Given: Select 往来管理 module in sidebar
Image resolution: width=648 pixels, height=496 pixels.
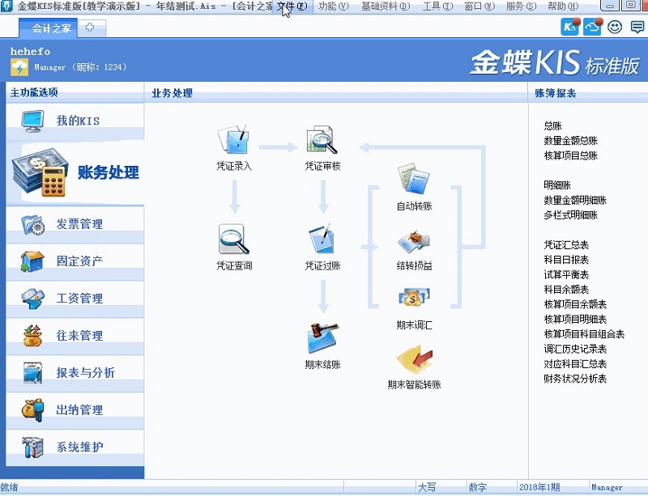Looking at the screenshot, I should pyautogui.click(x=75, y=335).
